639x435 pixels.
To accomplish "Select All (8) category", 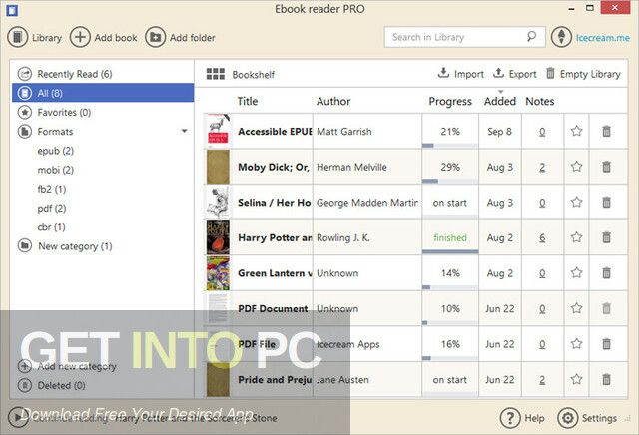I will 103,93.
